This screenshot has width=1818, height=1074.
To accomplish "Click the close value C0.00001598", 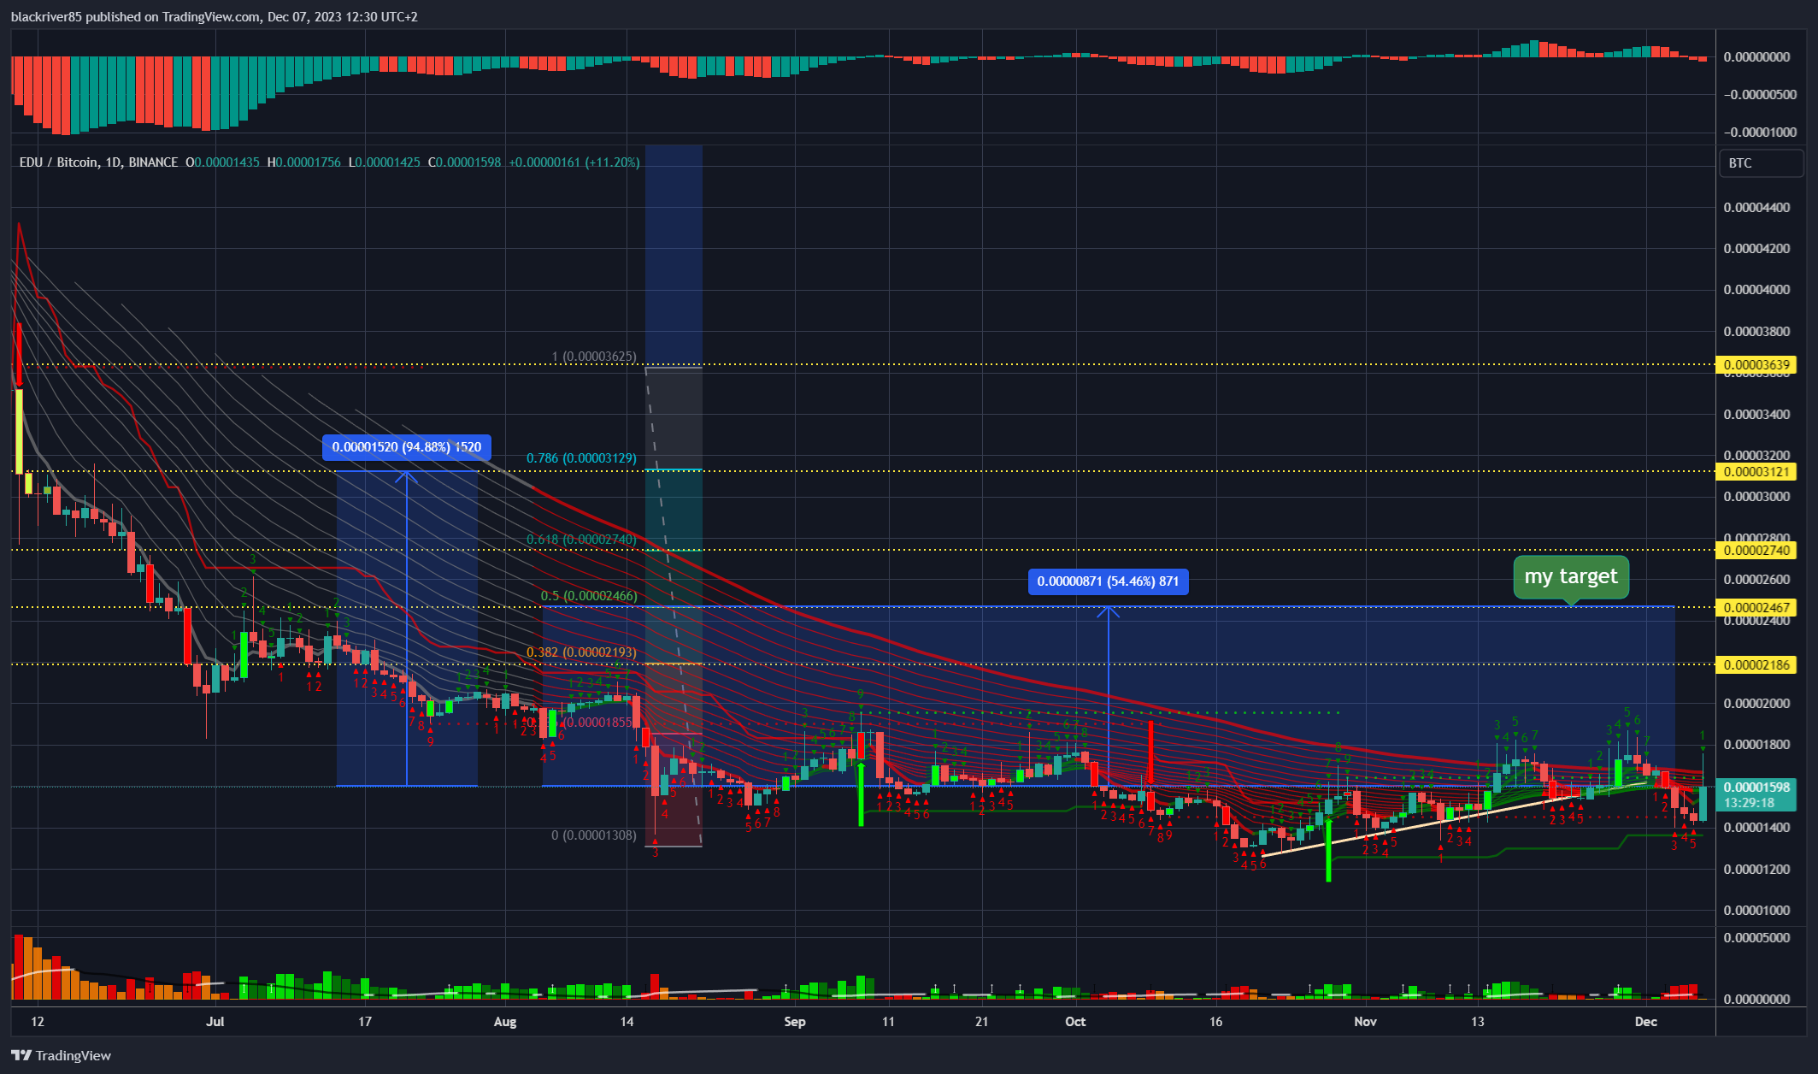I will point(465,162).
